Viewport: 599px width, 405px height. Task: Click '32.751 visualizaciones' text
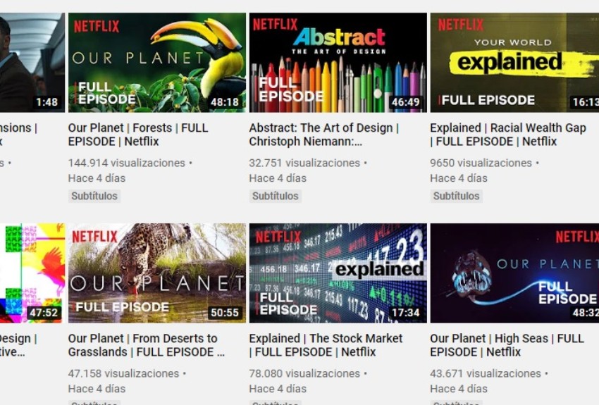pyautogui.click(x=304, y=163)
